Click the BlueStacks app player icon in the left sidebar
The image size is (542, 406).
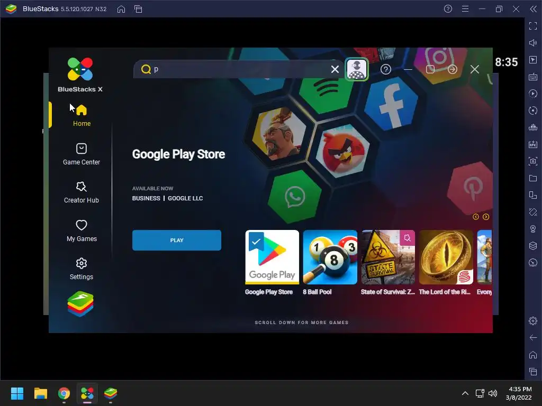80,304
